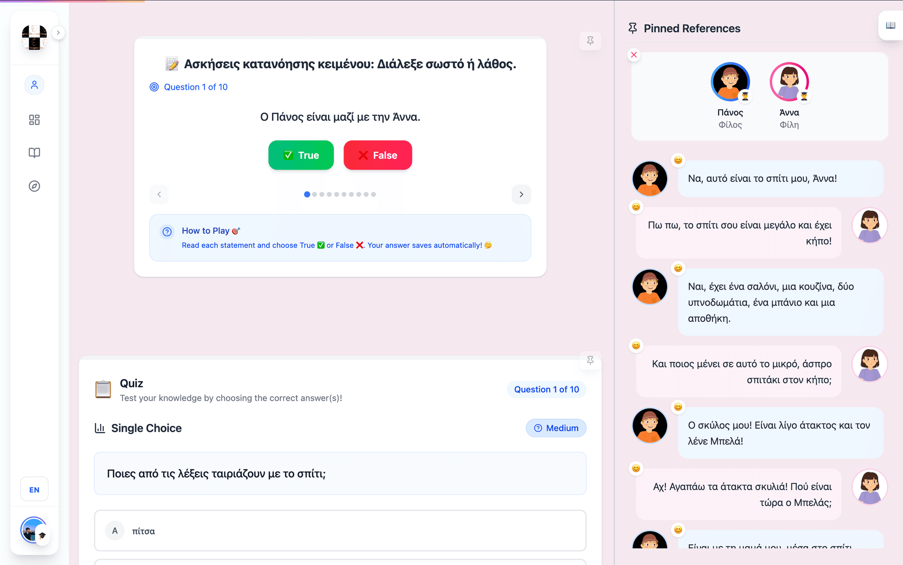This screenshot has height=565, width=903.
Task: Click the Medium difficulty badge
Action: [556, 428]
